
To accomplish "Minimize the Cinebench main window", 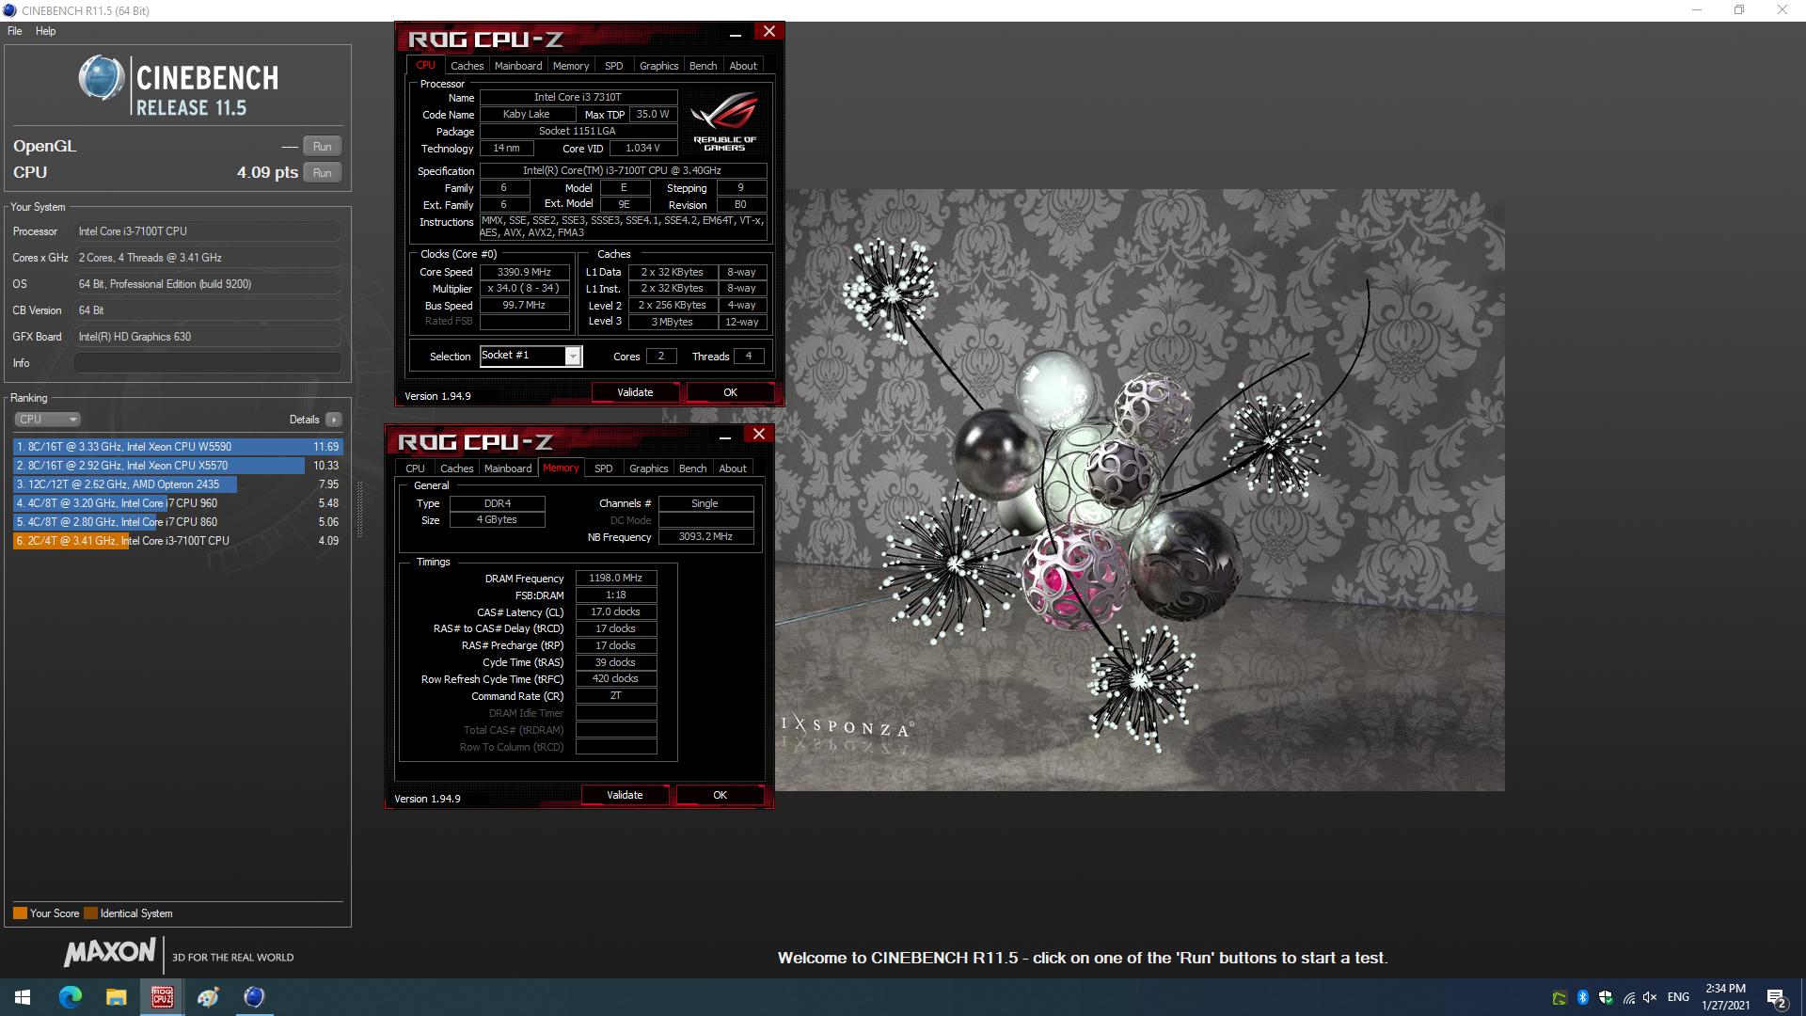I will tap(1697, 10).
